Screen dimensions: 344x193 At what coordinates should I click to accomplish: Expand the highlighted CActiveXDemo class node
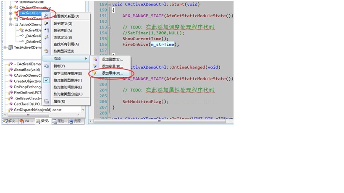point(11,13)
